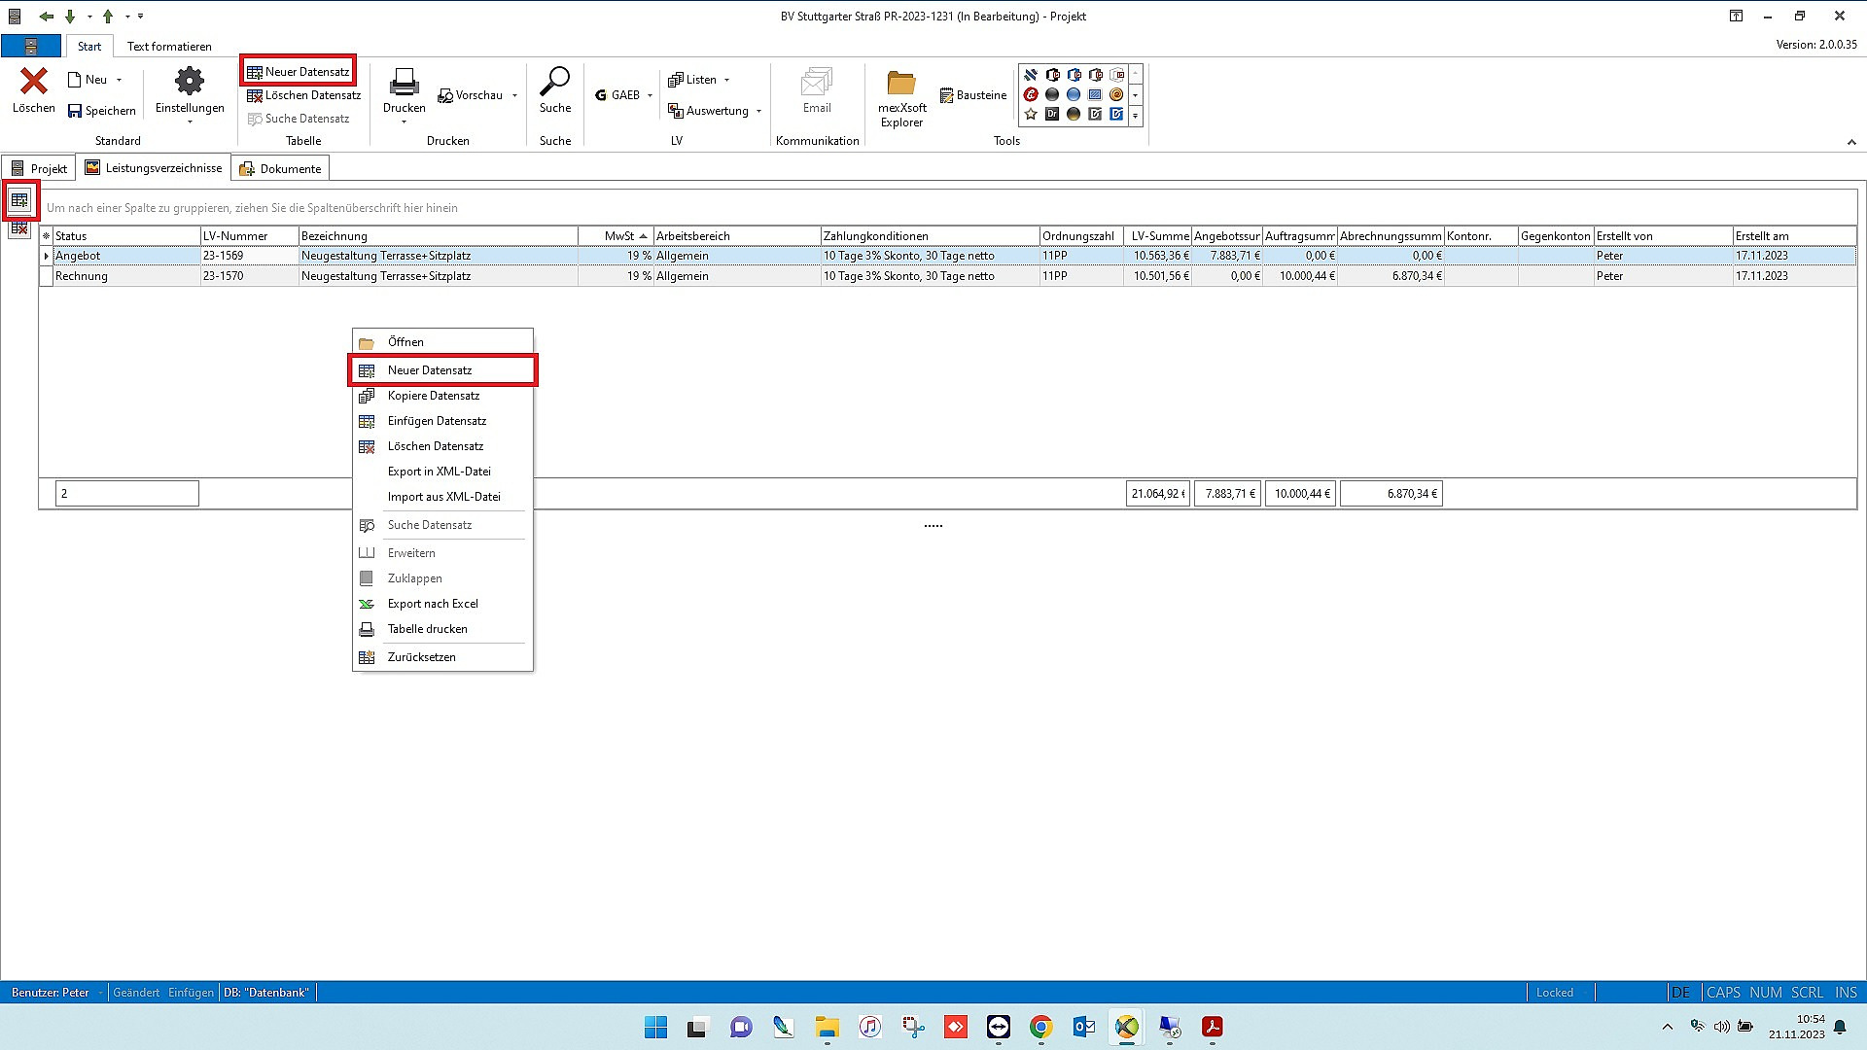Click Löschen Datensatz in Tabelle ribbon group
Image resolution: width=1867 pixels, height=1050 pixels.
click(303, 95)
